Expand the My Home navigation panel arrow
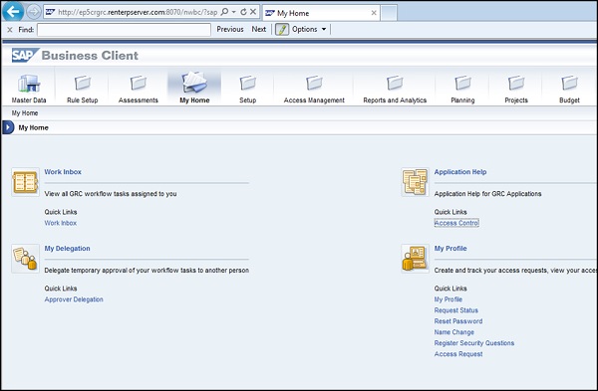The width and height of the screenshot is (598, 391). (x=8, y=127)
